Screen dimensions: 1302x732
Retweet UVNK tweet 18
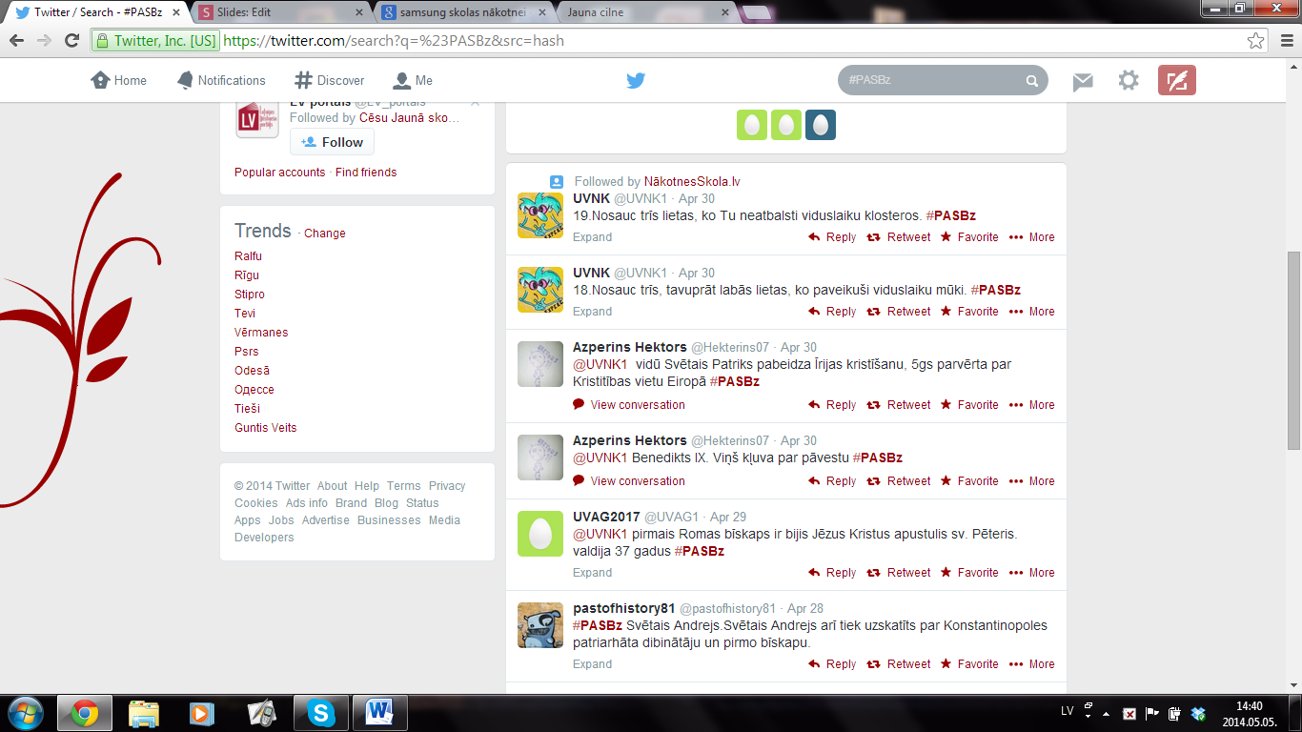pyautogui.click(x=899, y=312)
